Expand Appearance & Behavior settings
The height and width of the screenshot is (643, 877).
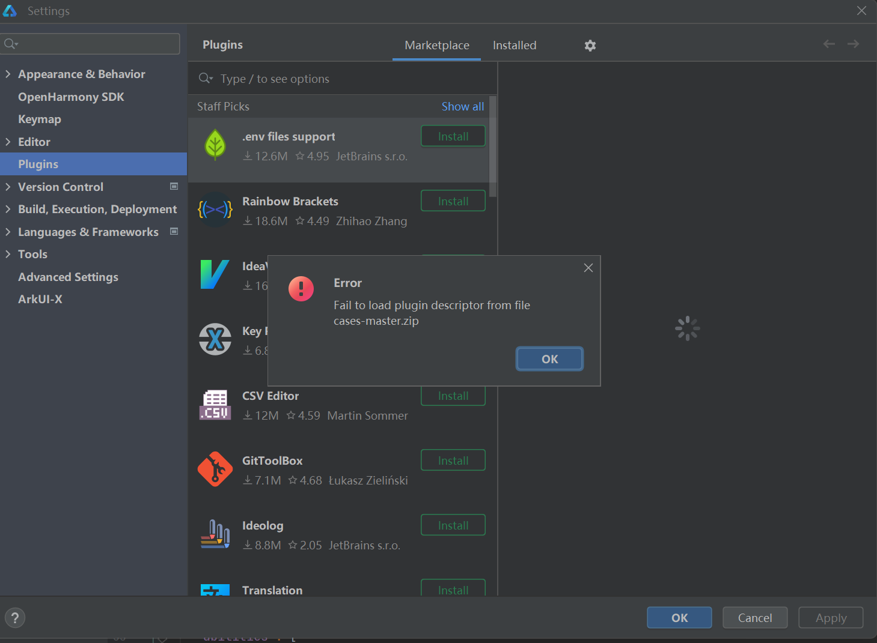pos(8,74)
